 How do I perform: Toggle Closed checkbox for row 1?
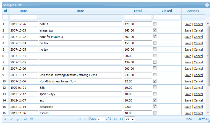(x=155, y=24)
